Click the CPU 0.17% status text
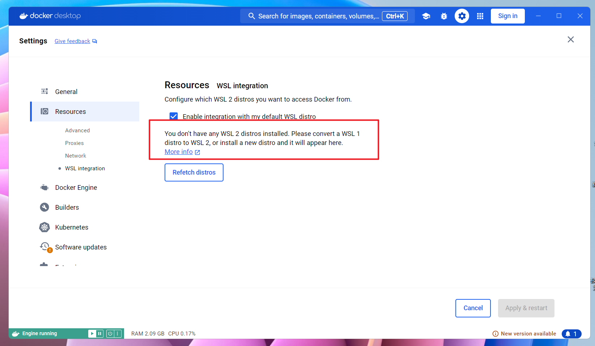The width and height of the screenshot is (595, 346). 182,334
